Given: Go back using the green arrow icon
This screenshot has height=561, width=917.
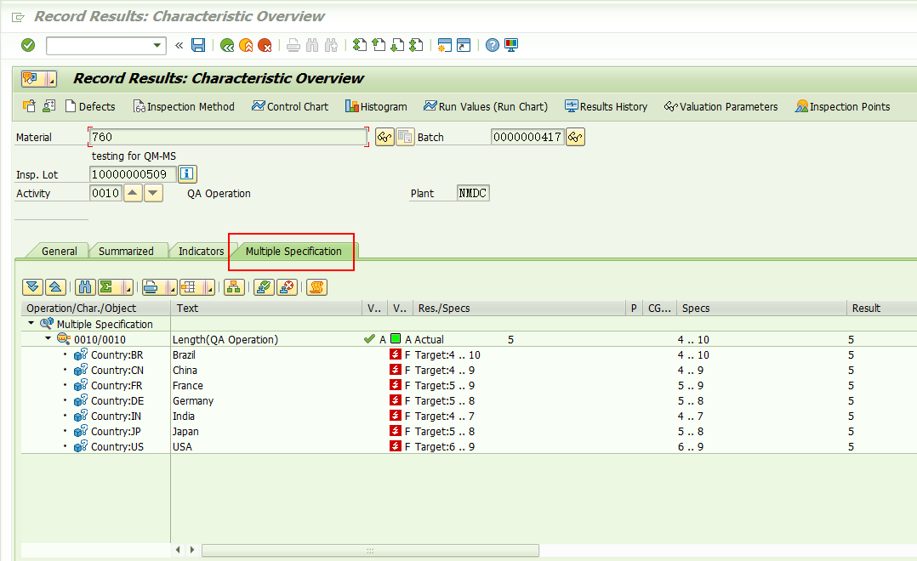Looking at the screenshot, I should [226, 45].
